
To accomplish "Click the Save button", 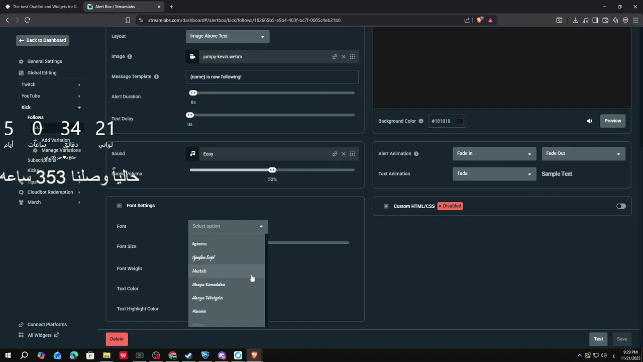I will [x=622, y=339].
